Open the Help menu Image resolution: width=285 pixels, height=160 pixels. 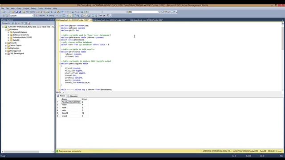55,8
